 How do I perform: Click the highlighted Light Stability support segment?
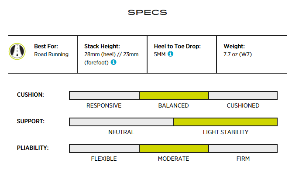point(225,122)
